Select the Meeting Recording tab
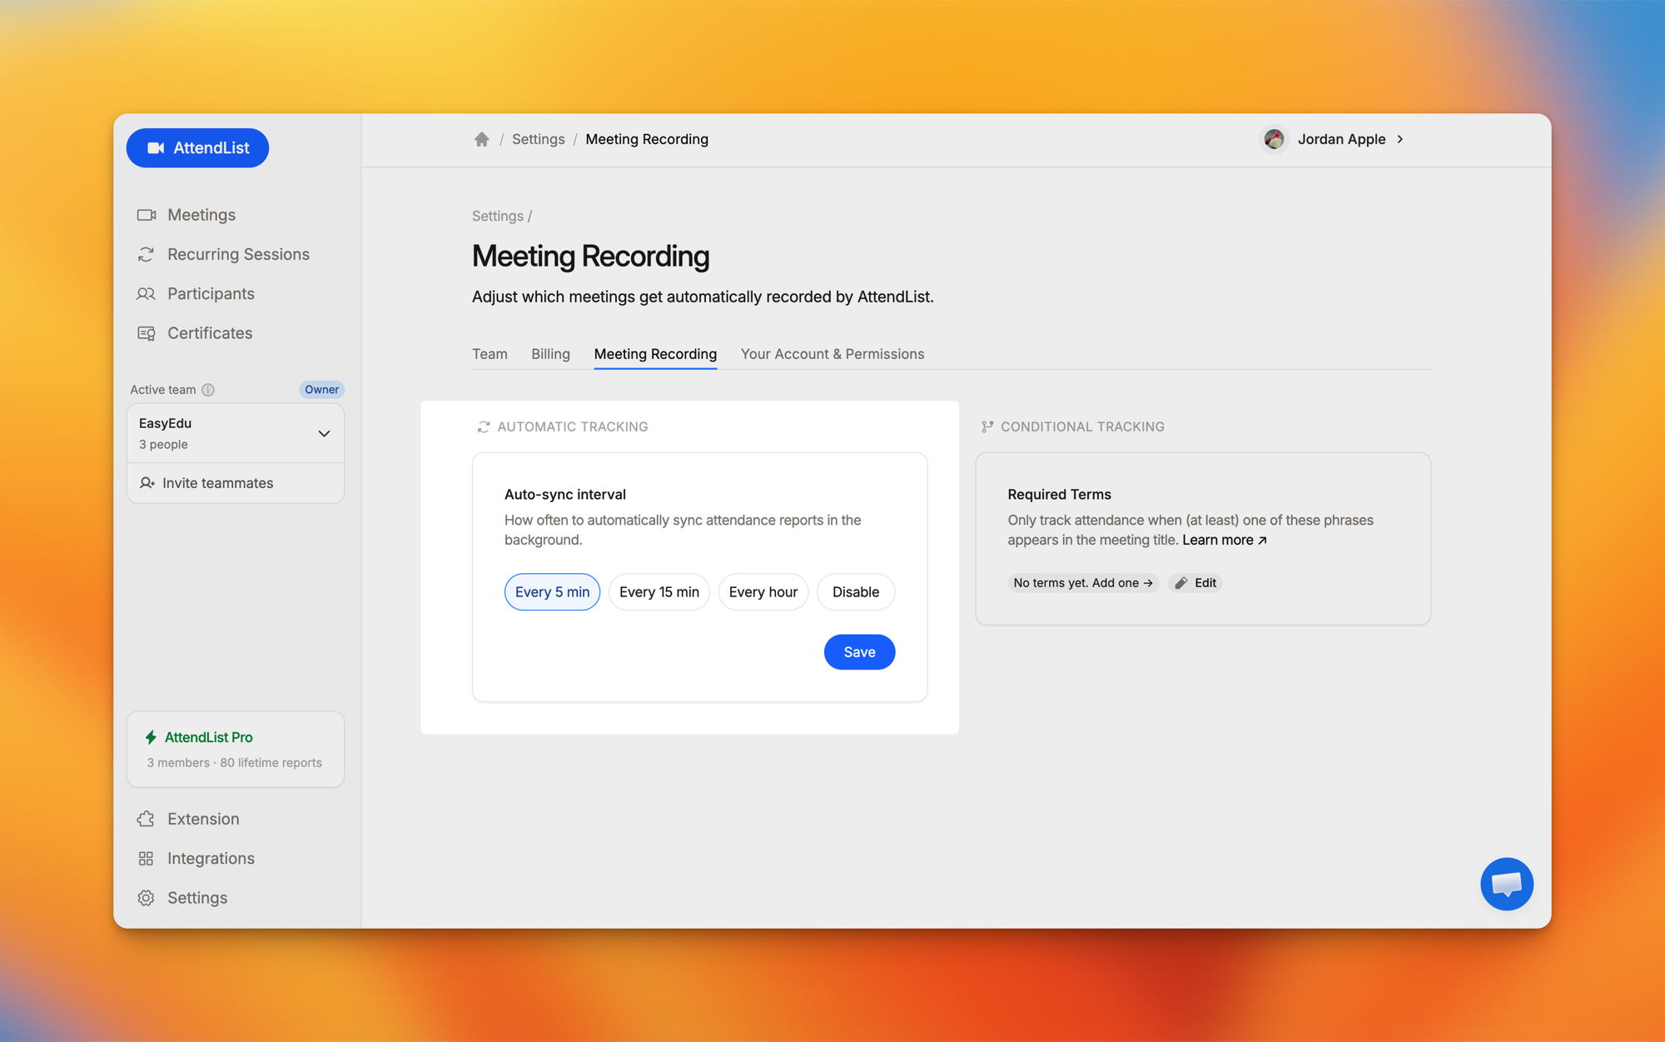The image size is (1665, 1042). pyautogui.click(x=655, y=354)
